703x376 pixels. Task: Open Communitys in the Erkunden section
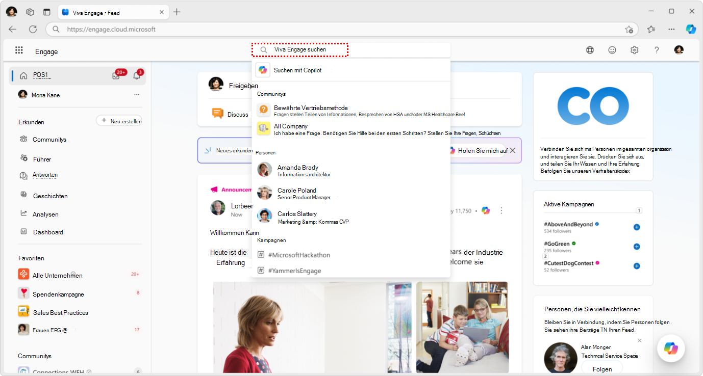tap(49, 140)
